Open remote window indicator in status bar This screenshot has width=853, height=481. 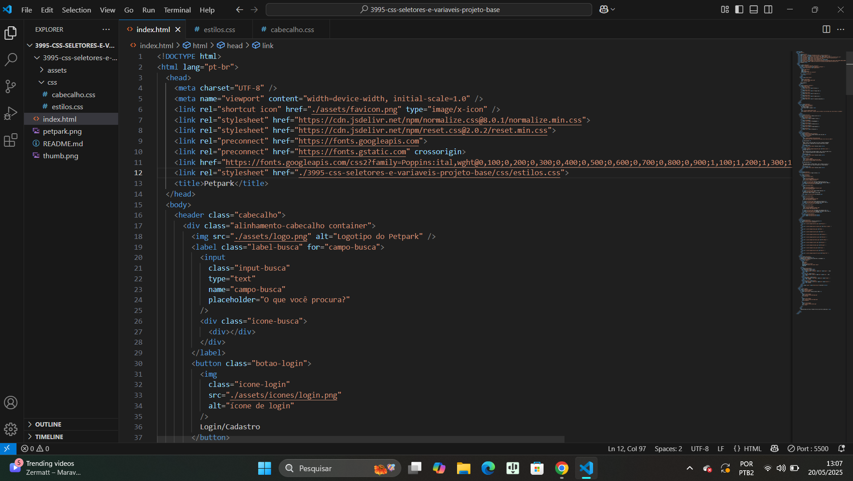[8, 448]
